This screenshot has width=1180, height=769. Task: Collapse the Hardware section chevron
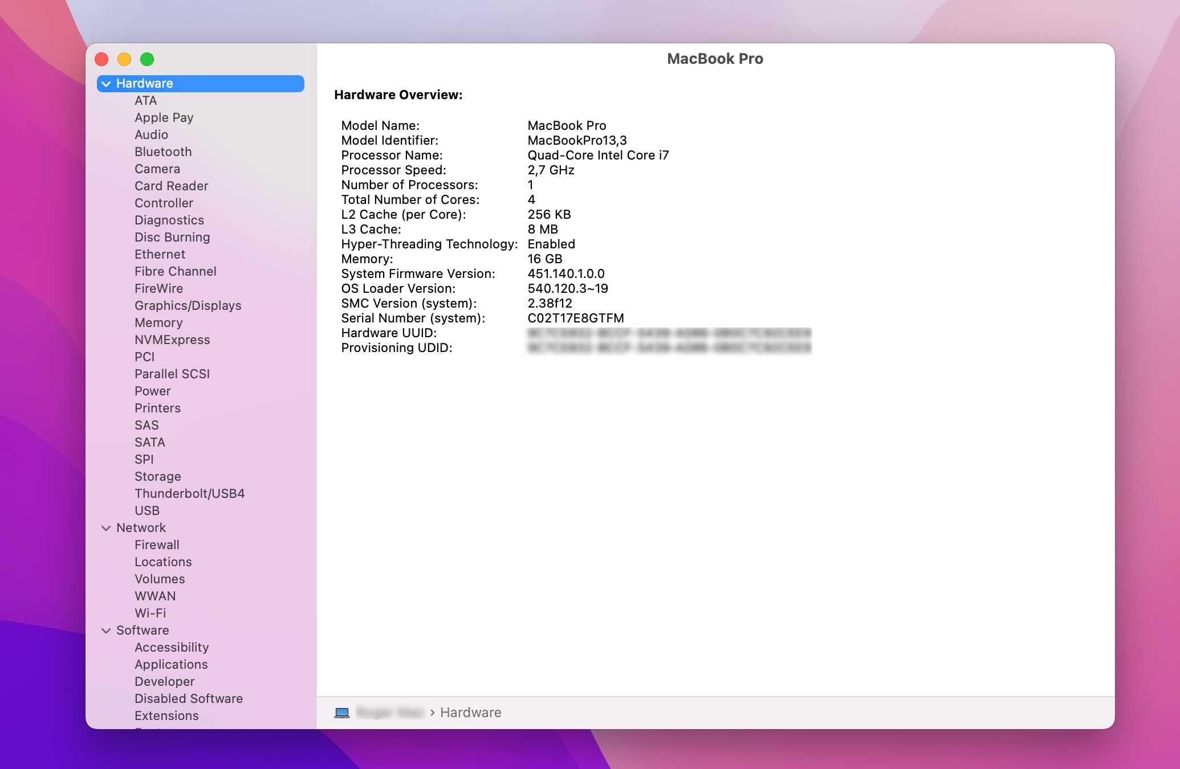coord(106,84)
